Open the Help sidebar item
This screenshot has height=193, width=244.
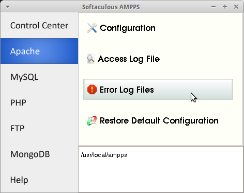(39, 180)
